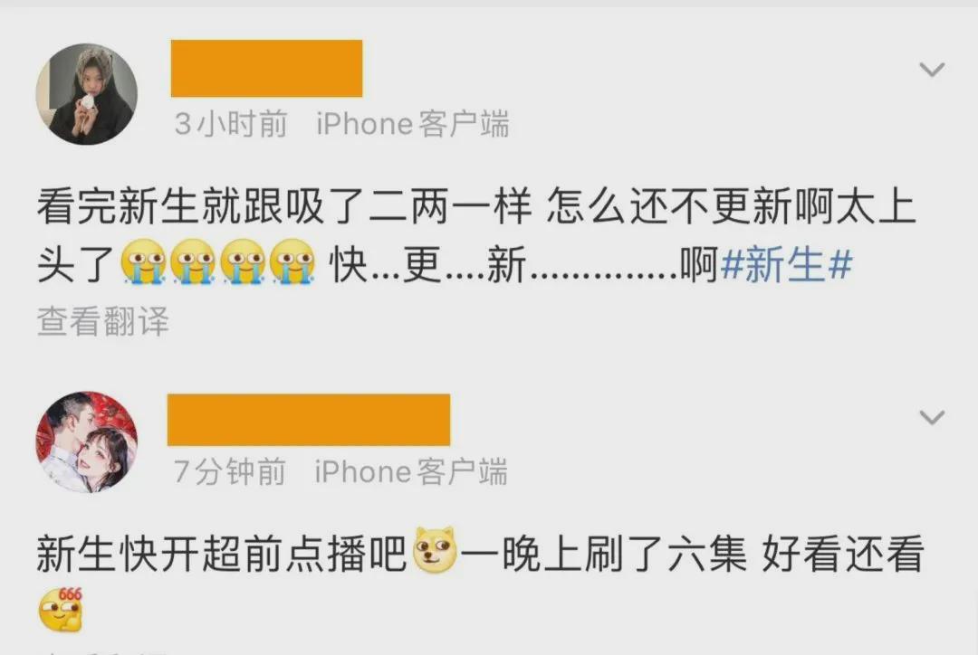Click iPhone客户端 source beside 7分钟前
The height and width of the screenshot is (655, 978).
(x=411, y=471)
